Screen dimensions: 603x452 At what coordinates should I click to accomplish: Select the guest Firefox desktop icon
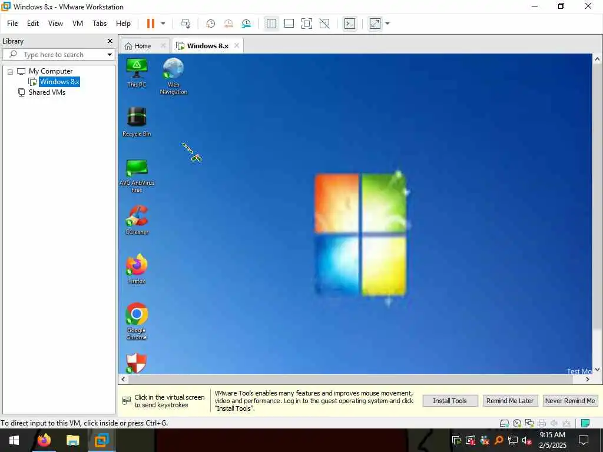(x=137, y=268)
